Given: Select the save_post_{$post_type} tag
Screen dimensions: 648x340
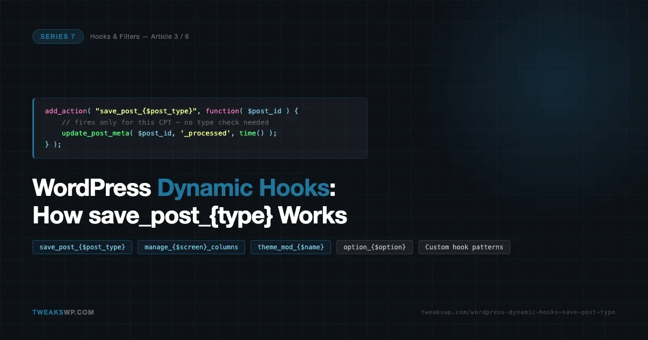Looking at the screenshot, I should (82, 247).
